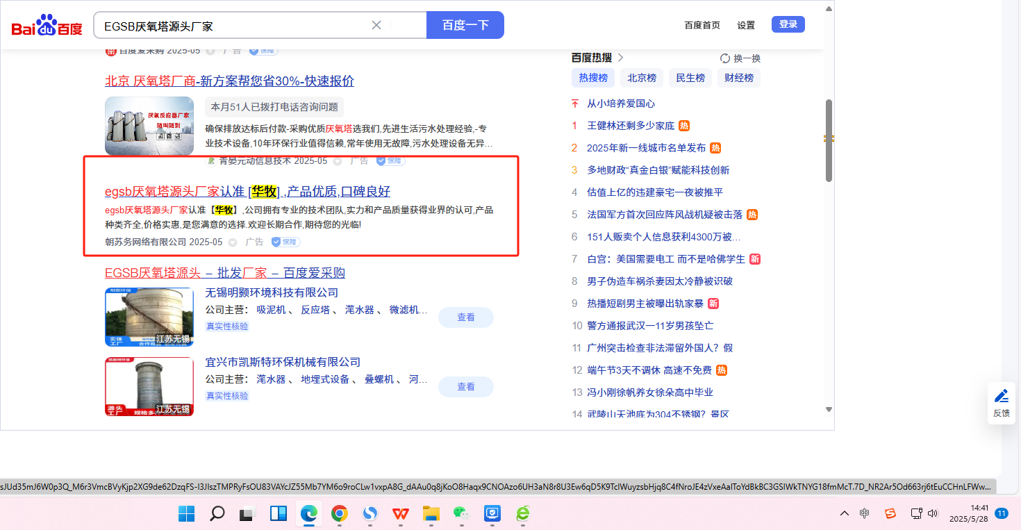The image size is (1021, 530).
Task: Click the 百度一下 search button
Action: (465, 25)
